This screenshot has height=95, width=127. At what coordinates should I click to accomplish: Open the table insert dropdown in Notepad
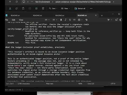pyautogui.click(x=80, y=20)
